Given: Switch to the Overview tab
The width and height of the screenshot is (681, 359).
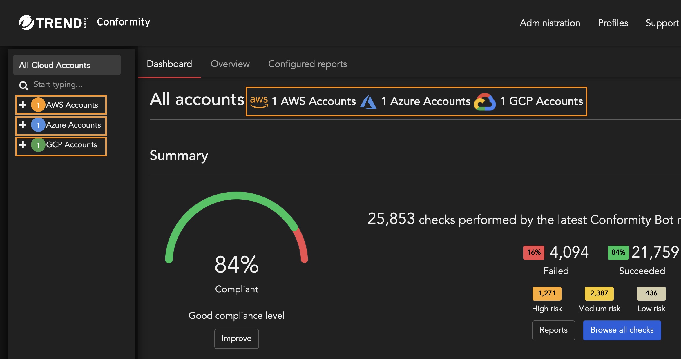Looking at the screenshot, I should [230, 64].
